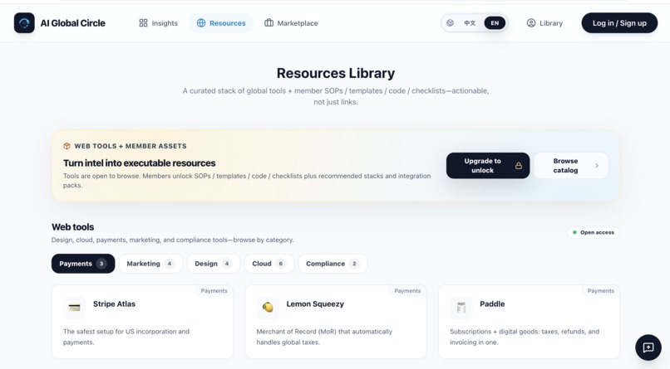The height and width of the screenshot is (369, 670).
Task: Click the Payments tag on the Paddle card
Action: click(x=601, y=290)
